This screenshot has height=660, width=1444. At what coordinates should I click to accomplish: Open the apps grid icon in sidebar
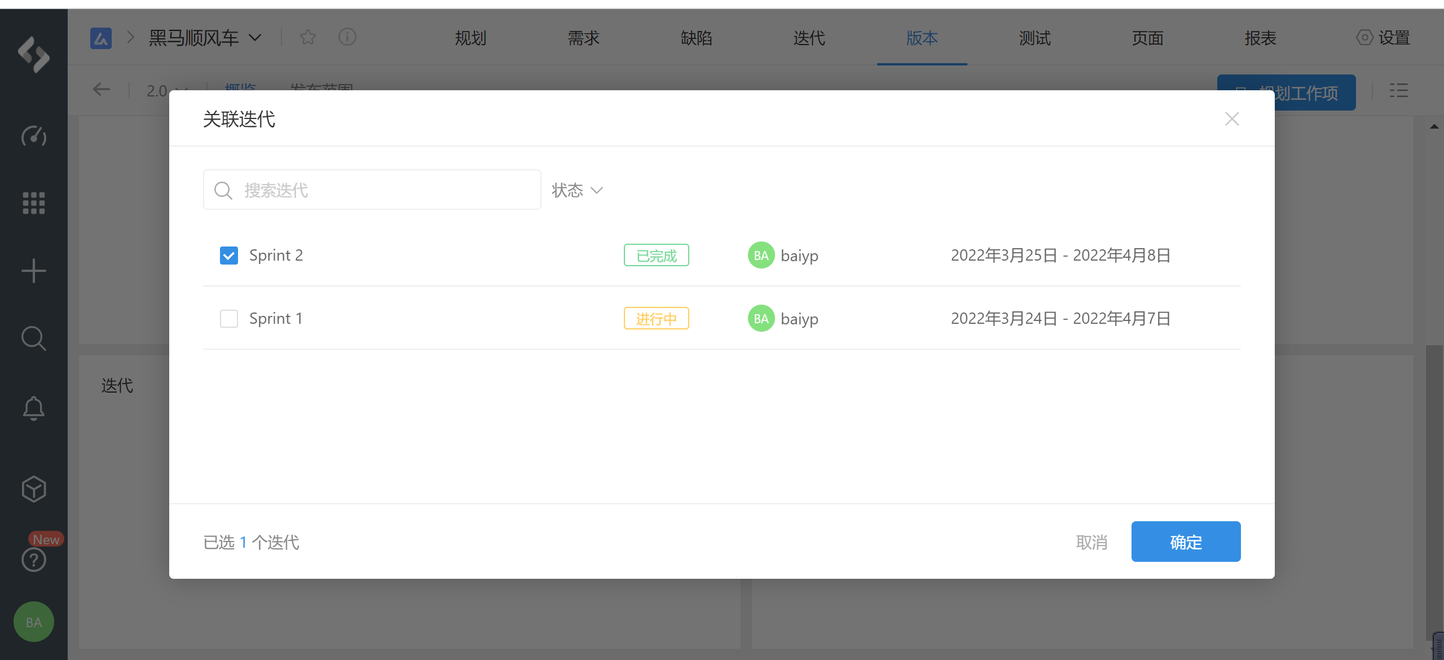[x=34, y=203]
